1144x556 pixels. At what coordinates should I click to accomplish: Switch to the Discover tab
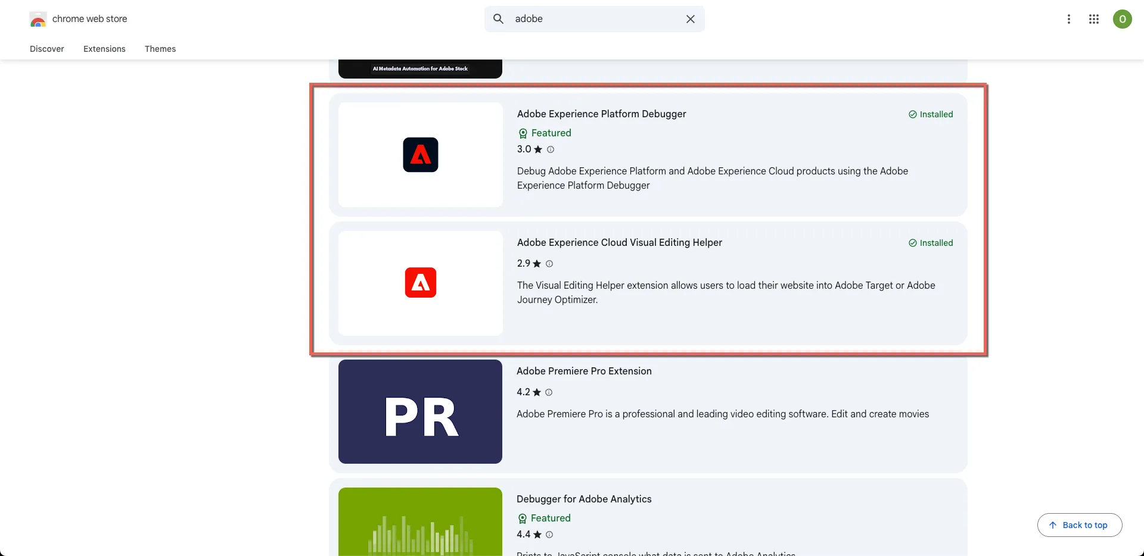[47, 49]
